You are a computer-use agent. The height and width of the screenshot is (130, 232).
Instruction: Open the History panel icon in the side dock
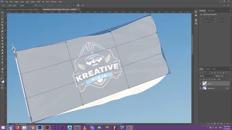tap(196, 12)
